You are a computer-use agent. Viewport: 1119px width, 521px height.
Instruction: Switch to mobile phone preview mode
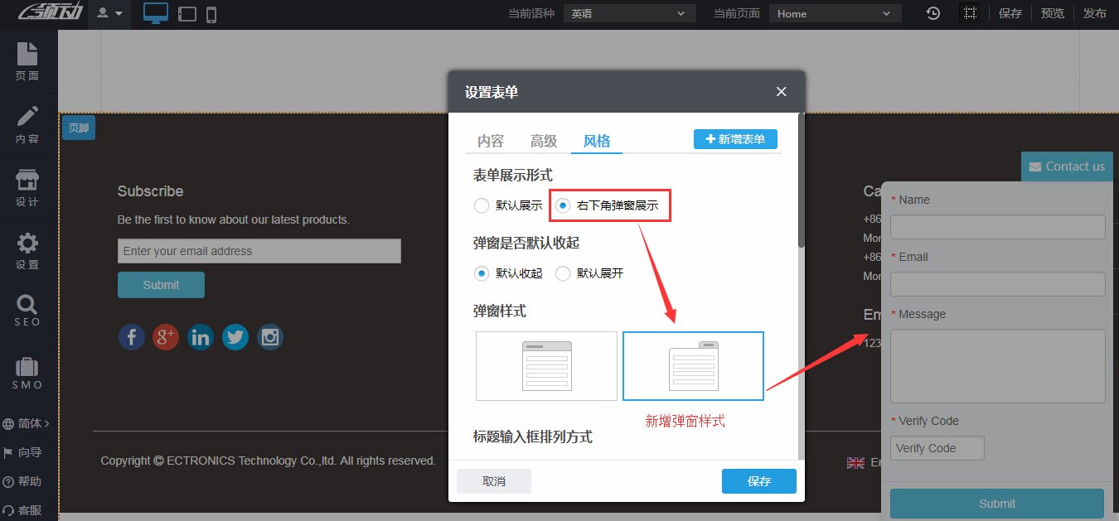211,13
